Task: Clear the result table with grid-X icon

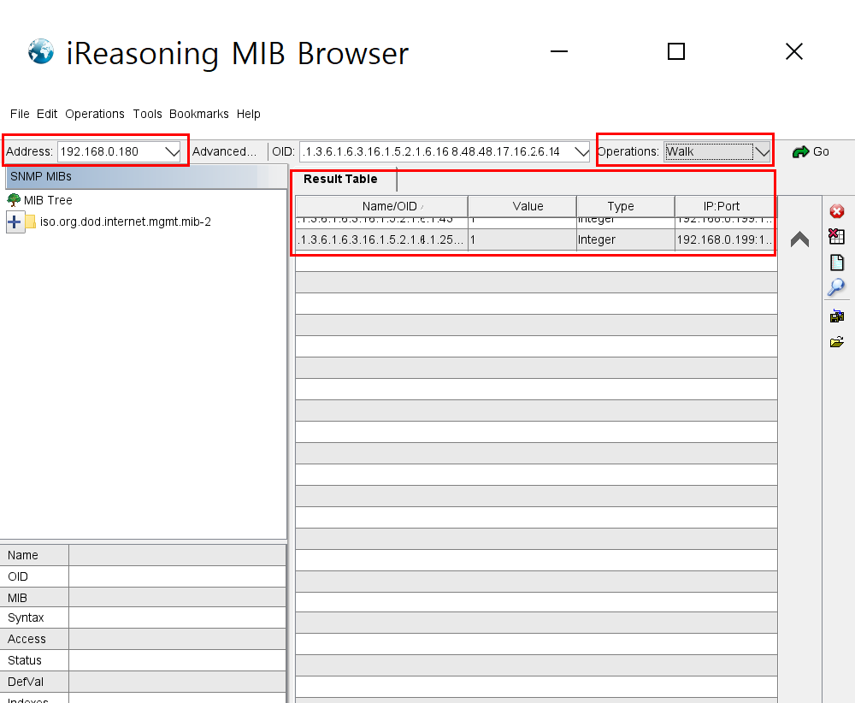Action: [837, 237]
